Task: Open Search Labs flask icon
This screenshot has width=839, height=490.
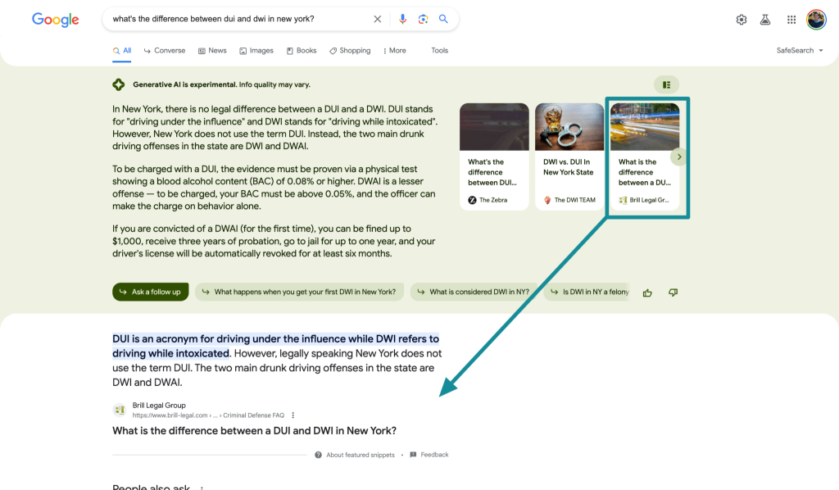Action: (x=765, y=20)
